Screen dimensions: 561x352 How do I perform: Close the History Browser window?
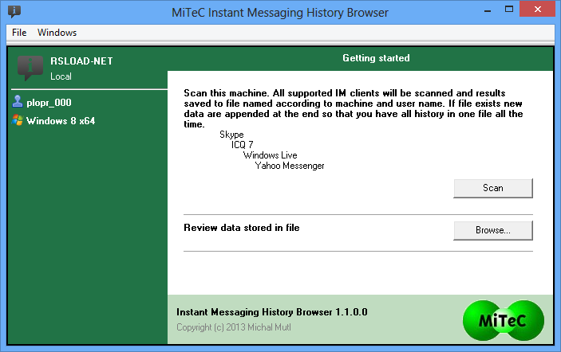click(x=537, y=10)
